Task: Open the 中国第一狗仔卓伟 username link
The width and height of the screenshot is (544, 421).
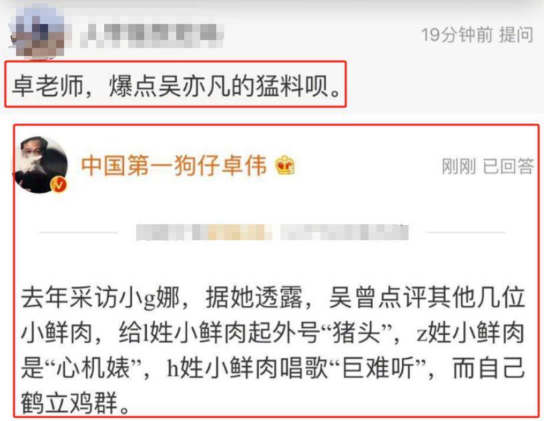Action: pyautogui.click(x=174, y=165)
